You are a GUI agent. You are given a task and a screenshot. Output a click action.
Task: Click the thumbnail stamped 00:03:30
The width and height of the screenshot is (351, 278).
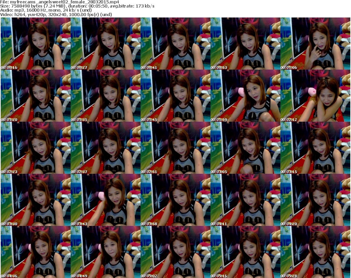[36, 200]
